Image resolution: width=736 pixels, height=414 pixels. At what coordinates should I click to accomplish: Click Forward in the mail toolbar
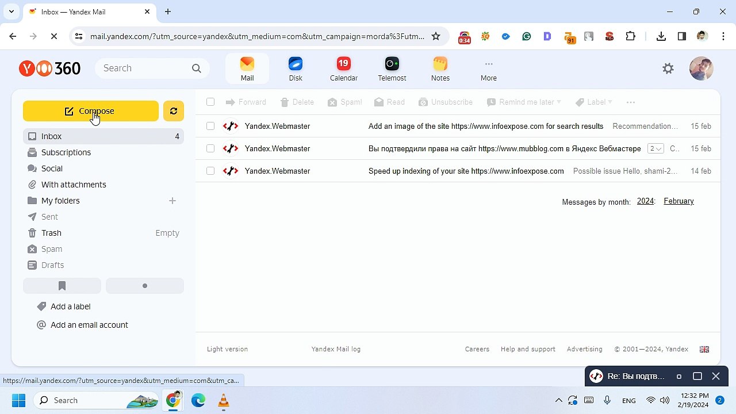coord(246,102)
